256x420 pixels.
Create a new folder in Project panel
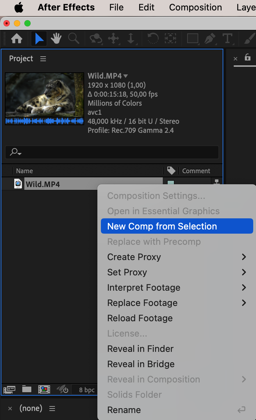pos(27,389)
